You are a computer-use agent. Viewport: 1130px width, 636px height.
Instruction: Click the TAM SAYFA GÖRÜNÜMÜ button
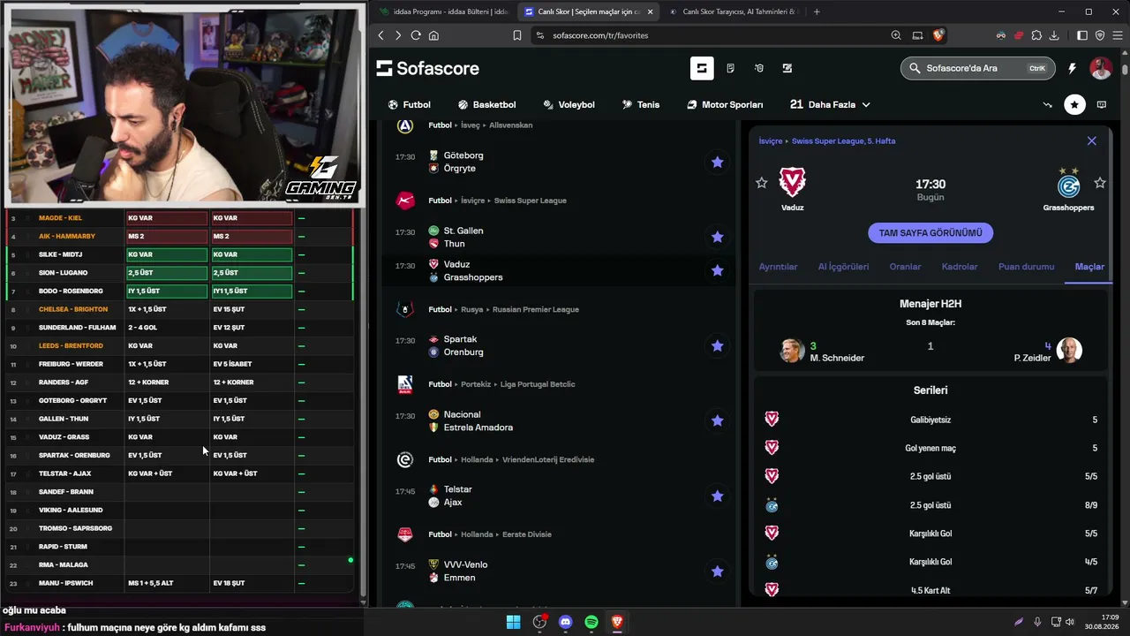[930, 233]
